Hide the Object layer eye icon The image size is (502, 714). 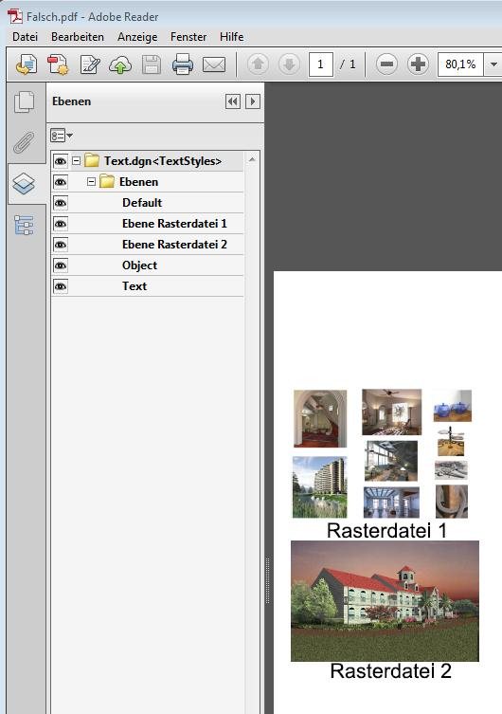[x=61, y=265]
